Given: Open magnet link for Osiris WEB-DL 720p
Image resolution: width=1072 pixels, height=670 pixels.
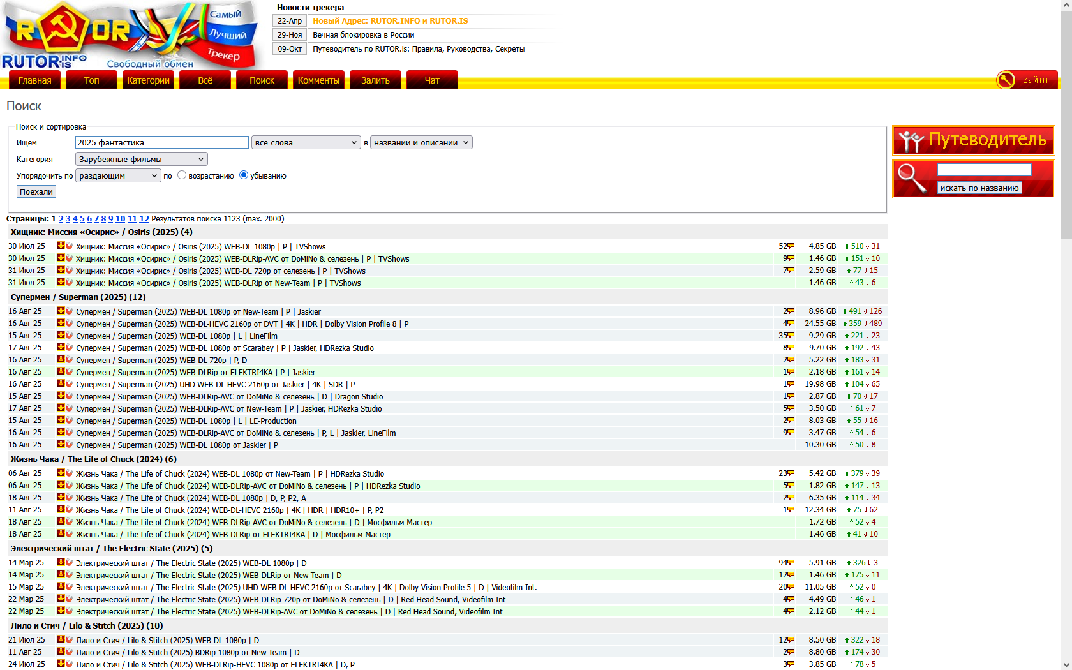Looking at the screenshot, I should coord(69,270).
